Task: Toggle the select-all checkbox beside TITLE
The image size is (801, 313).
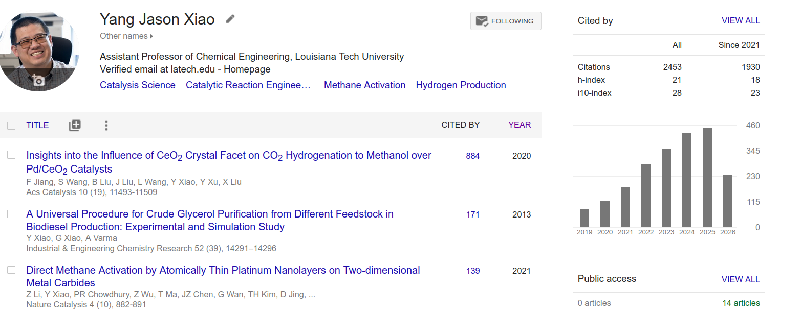Action: [x=11, y=125]
